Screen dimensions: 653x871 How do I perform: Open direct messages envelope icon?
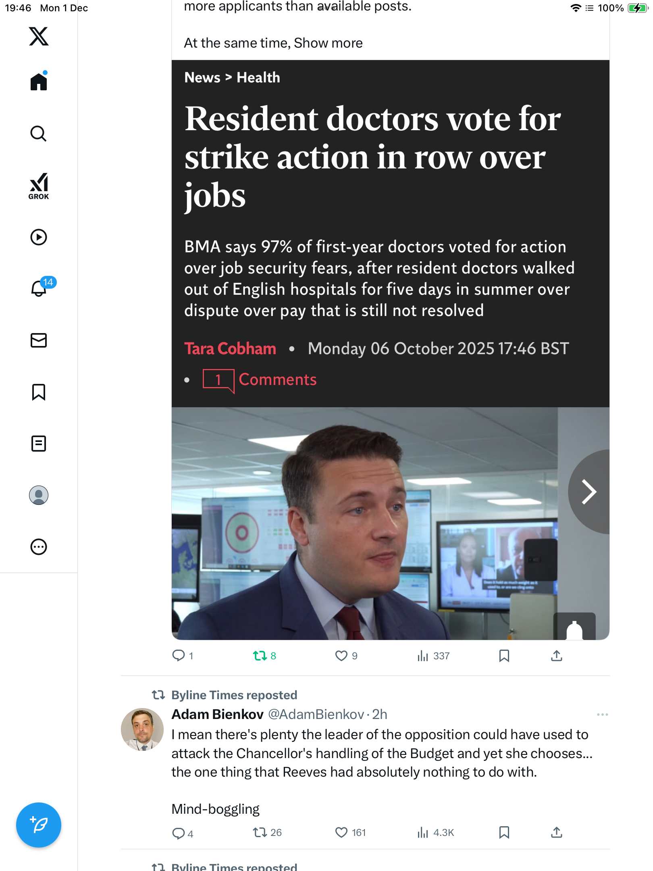[x=39, y=340]
